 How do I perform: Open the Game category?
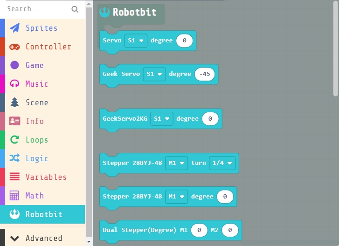[x=35, y=65]
